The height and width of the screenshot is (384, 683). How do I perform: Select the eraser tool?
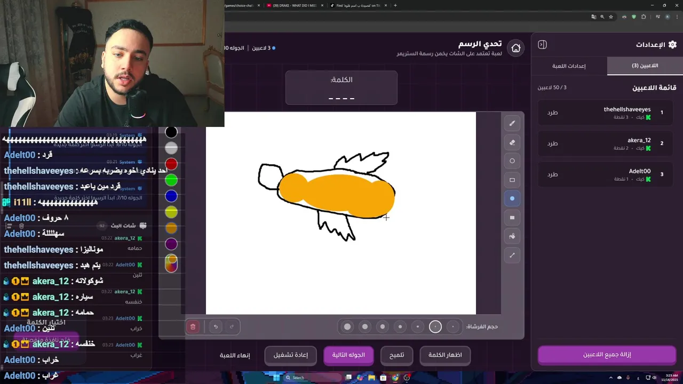512,142
